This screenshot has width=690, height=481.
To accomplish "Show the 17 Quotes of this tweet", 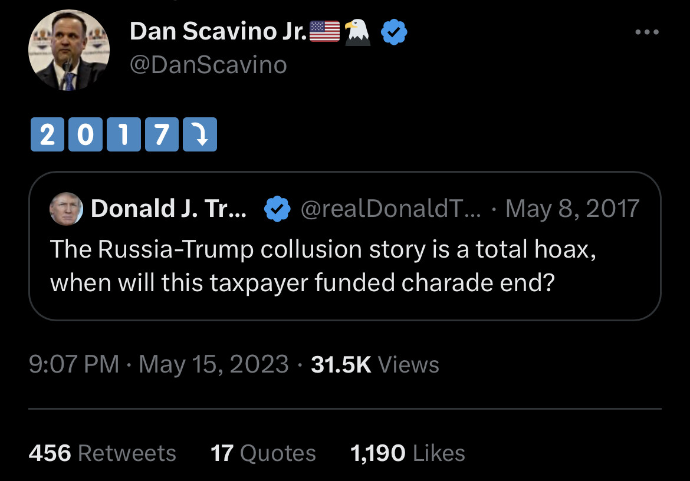I will (x=263, y=453).
